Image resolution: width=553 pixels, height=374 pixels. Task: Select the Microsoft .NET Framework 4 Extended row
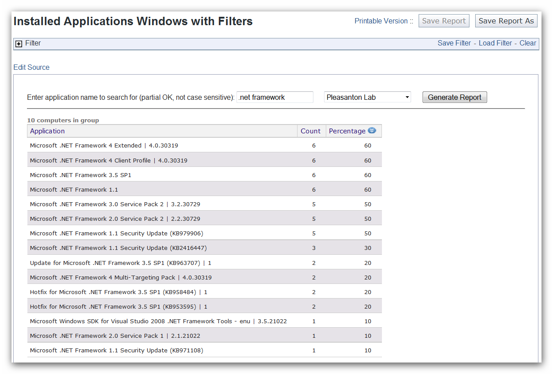(177, 145)
